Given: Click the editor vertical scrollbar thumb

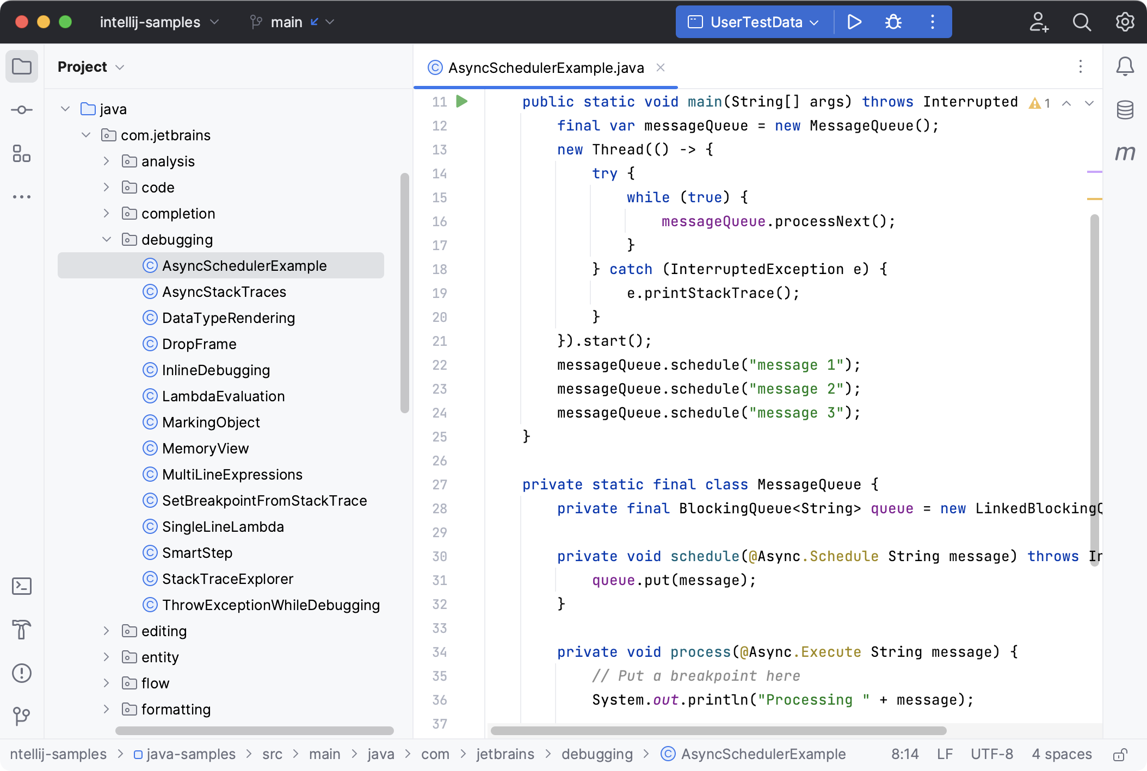Looking at the screenshot, I should click(1095, 390).
